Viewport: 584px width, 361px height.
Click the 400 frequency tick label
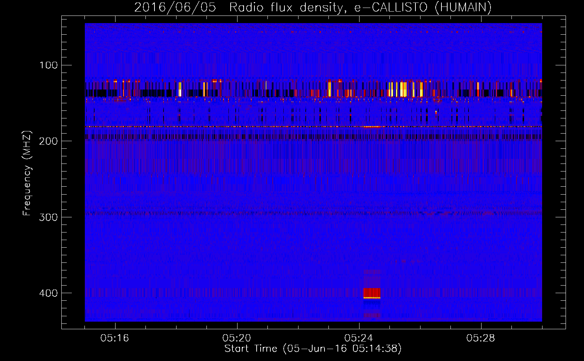[x=49, y=293]
